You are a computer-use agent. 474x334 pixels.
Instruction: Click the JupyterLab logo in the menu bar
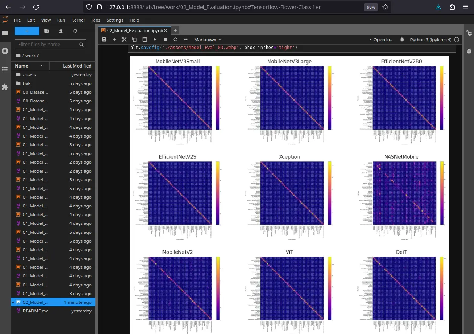point(5,20)
